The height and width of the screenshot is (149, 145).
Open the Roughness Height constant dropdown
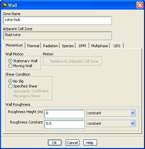click(111, 113)
